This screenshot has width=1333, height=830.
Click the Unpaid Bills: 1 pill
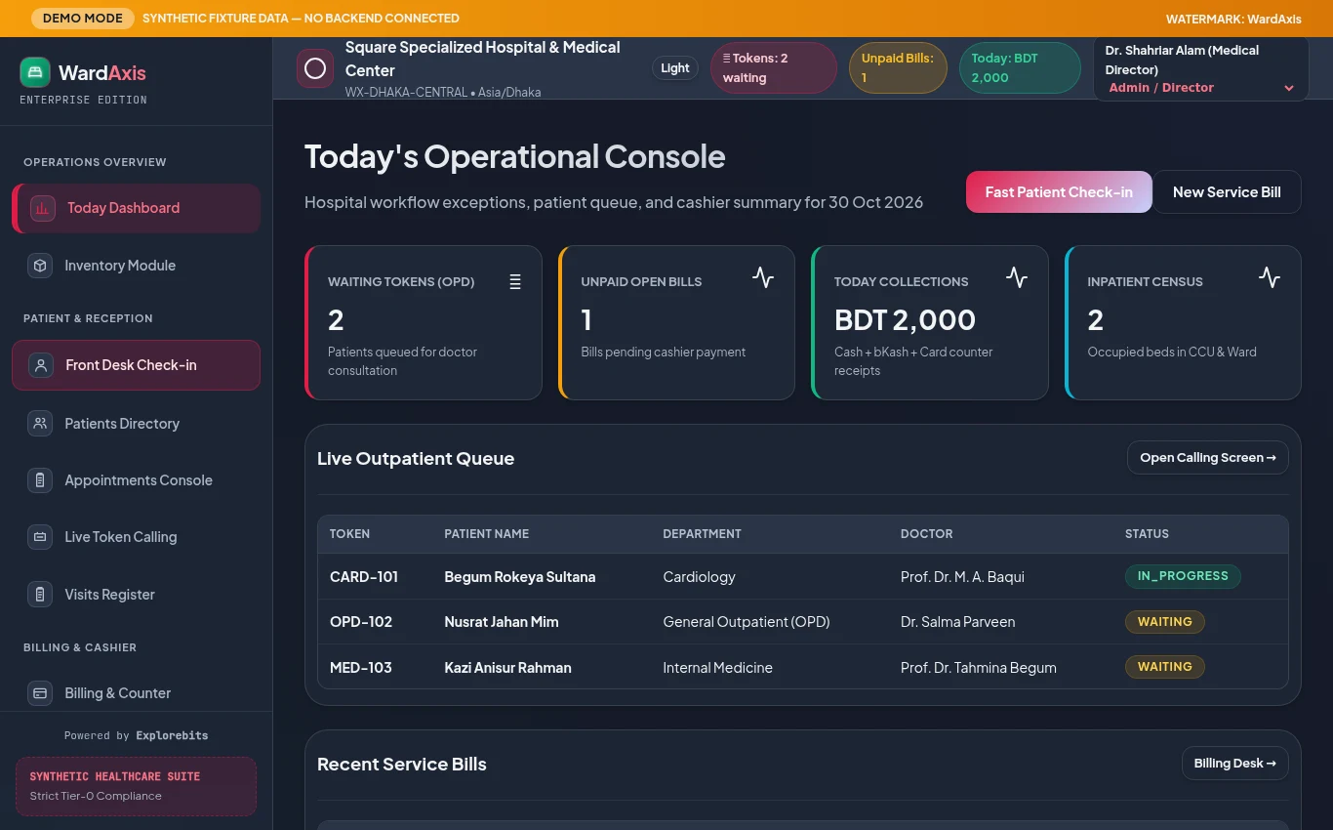[x=898, y=68]
